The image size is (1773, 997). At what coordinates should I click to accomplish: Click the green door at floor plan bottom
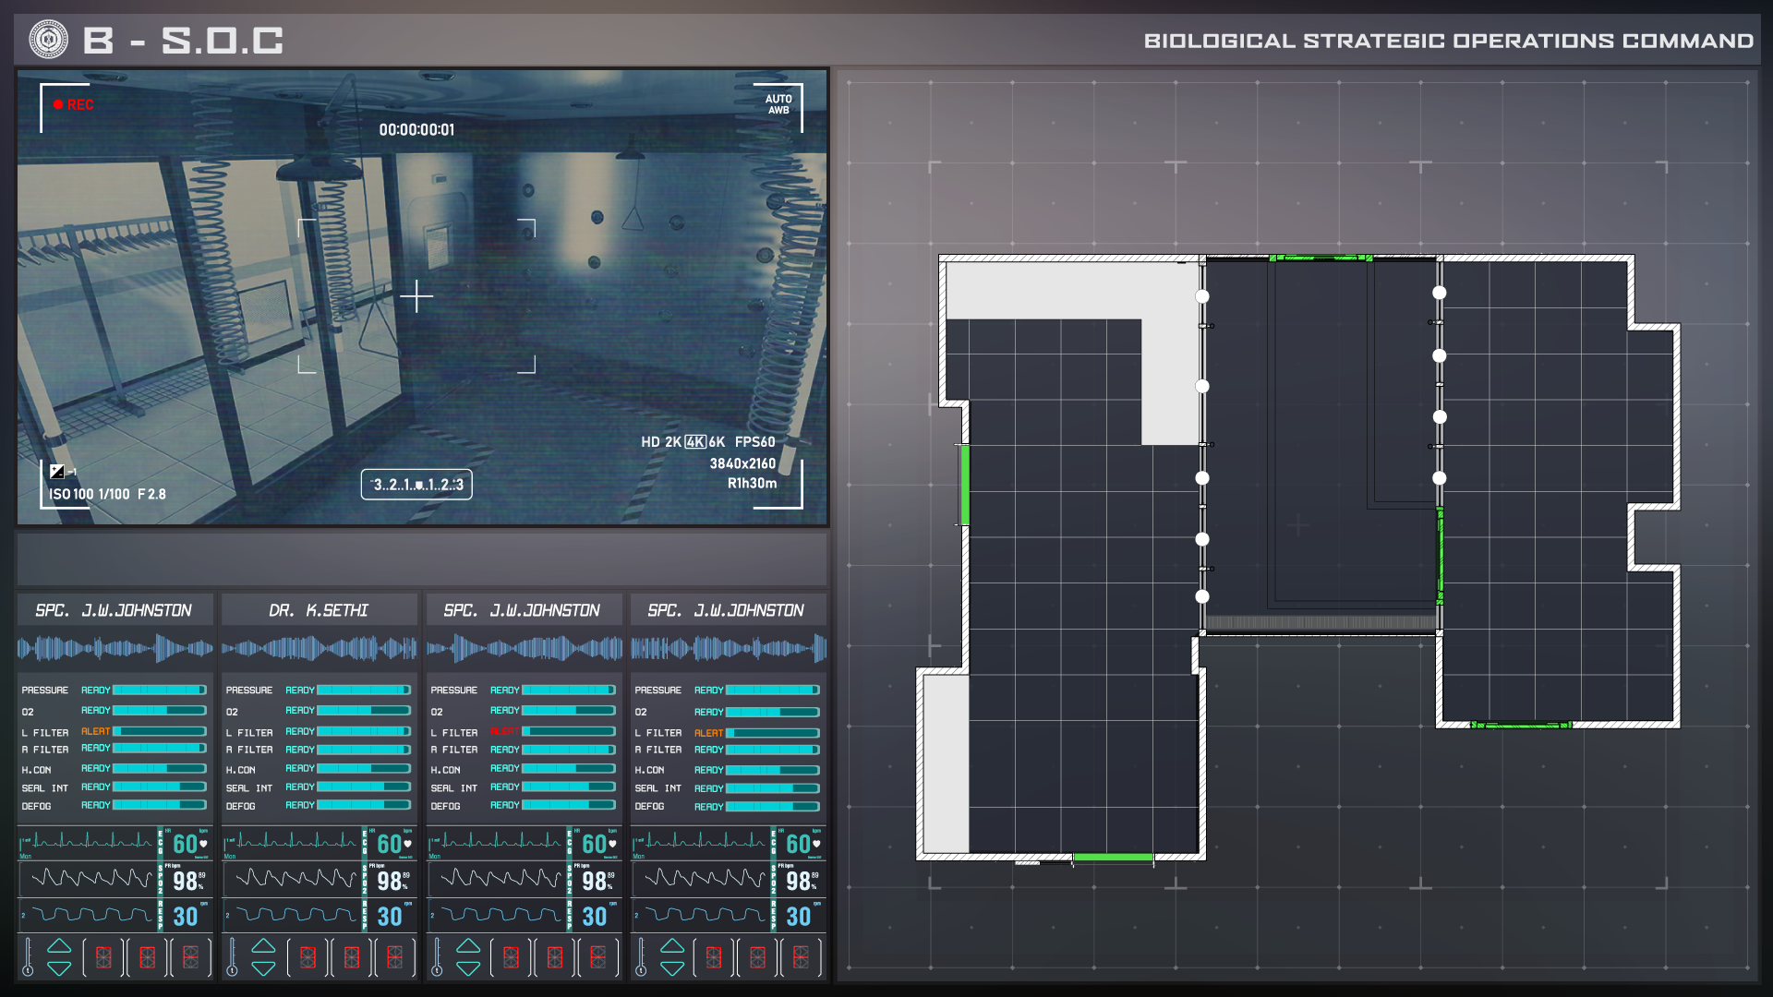(1113, 858)
